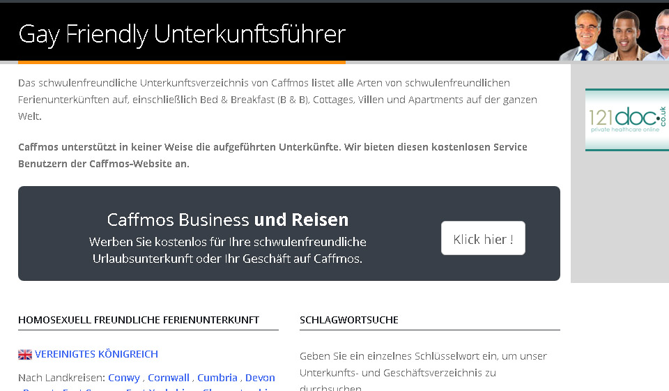Click the "Nach Landkreisen:" label
The image size is (669, 391).
coord(61,378)
